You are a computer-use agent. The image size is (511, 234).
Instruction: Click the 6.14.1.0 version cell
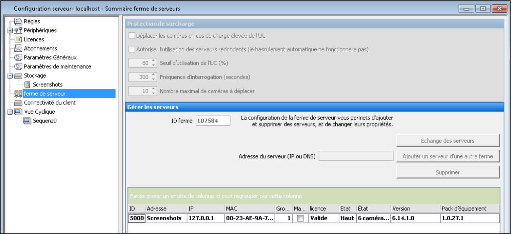tap(416, 218)
